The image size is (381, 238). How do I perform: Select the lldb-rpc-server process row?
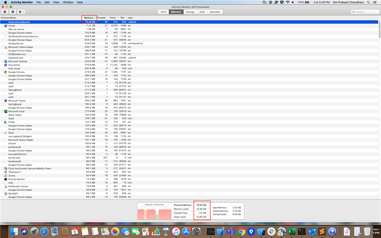(189, 29)
